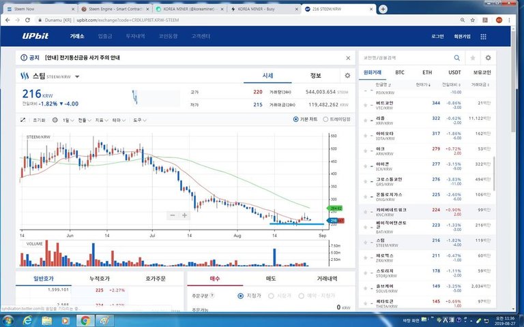Open the 캔들 chart type dropdown
The height and width of the screenshot is (327, 524).
tap(84, 120)
